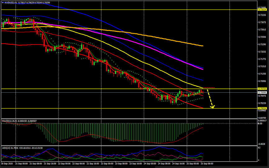Select the short red dashed line segment
269x168 pixels.
click(209, 88)
